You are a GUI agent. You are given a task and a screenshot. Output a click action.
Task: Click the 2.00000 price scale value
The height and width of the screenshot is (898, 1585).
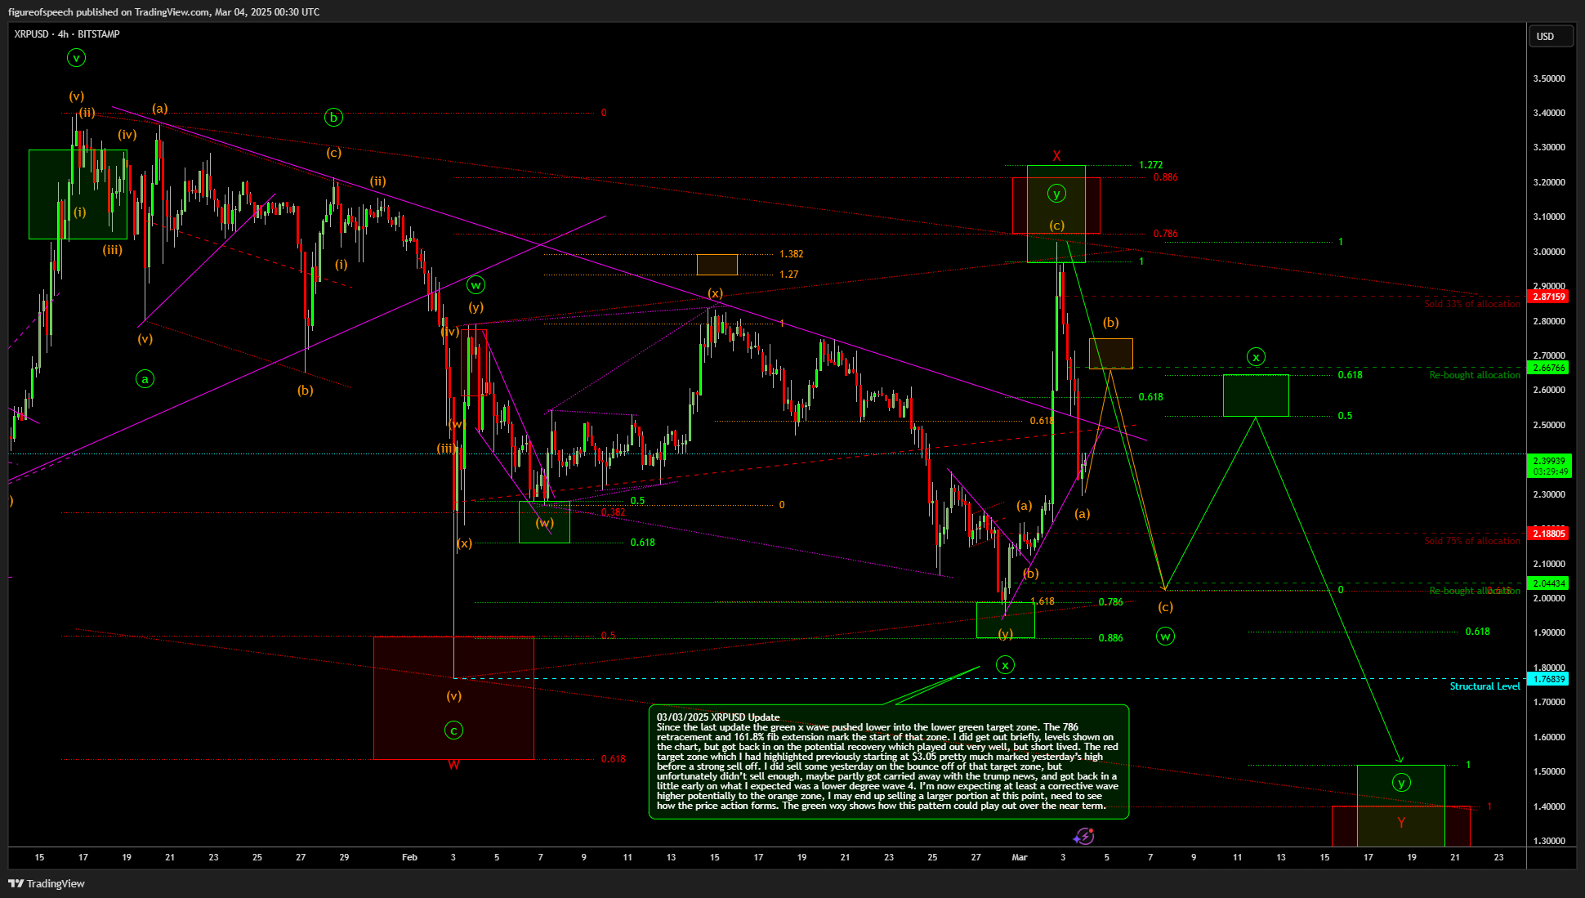click(1549, 598)
